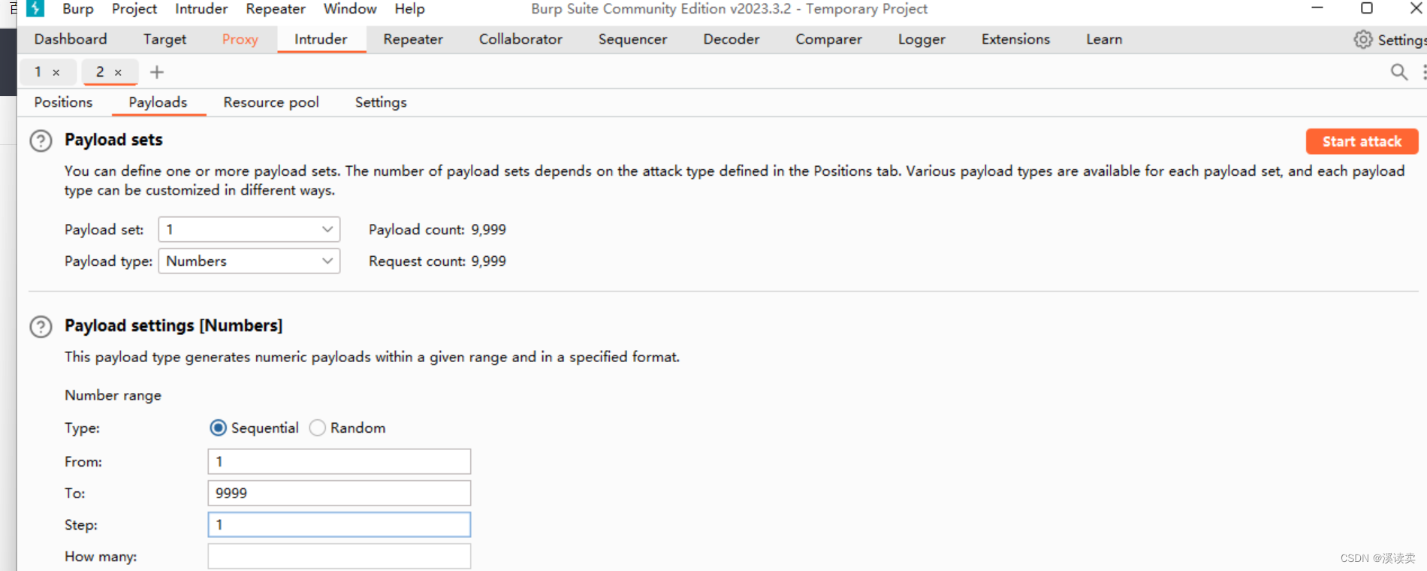1427x571 pixels.
Task: Open the Burp menu
Action: pyautogui.click(x=78, y=9)
